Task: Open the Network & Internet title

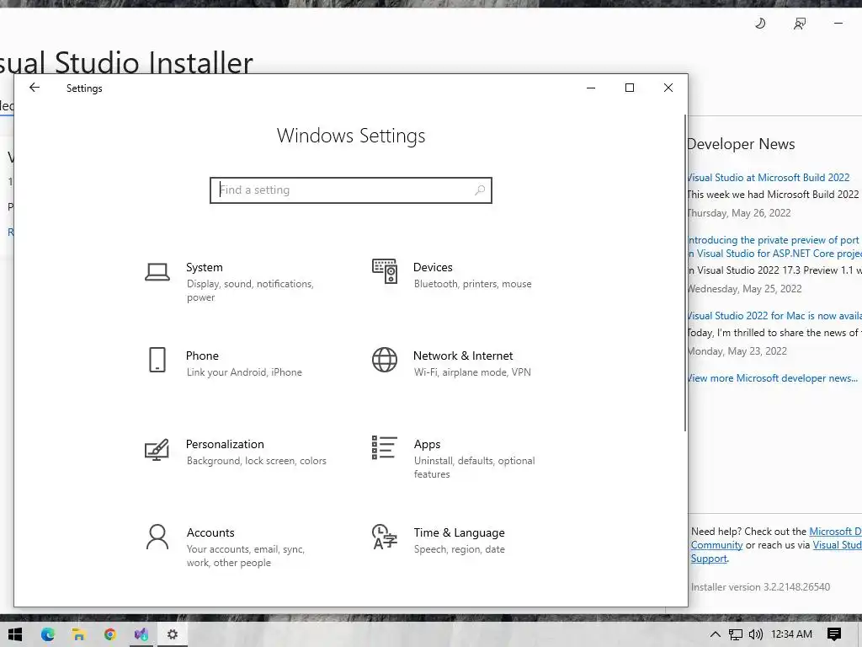Action: [463, 356]
